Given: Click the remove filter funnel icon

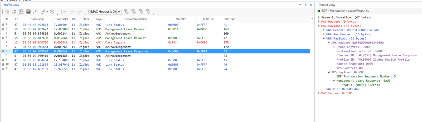Looking at the screenshot, I should (x=148, y=12).
